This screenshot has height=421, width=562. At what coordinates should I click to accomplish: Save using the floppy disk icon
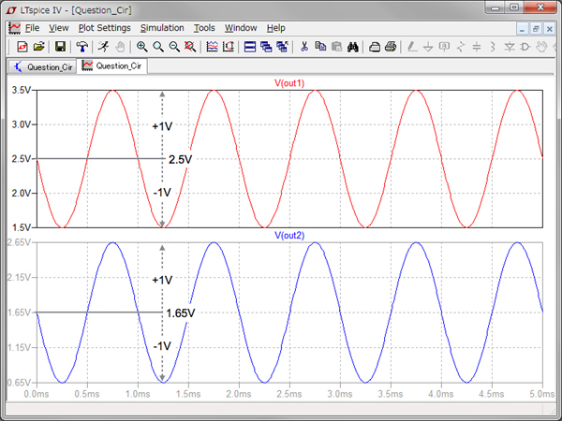point(60,46)
